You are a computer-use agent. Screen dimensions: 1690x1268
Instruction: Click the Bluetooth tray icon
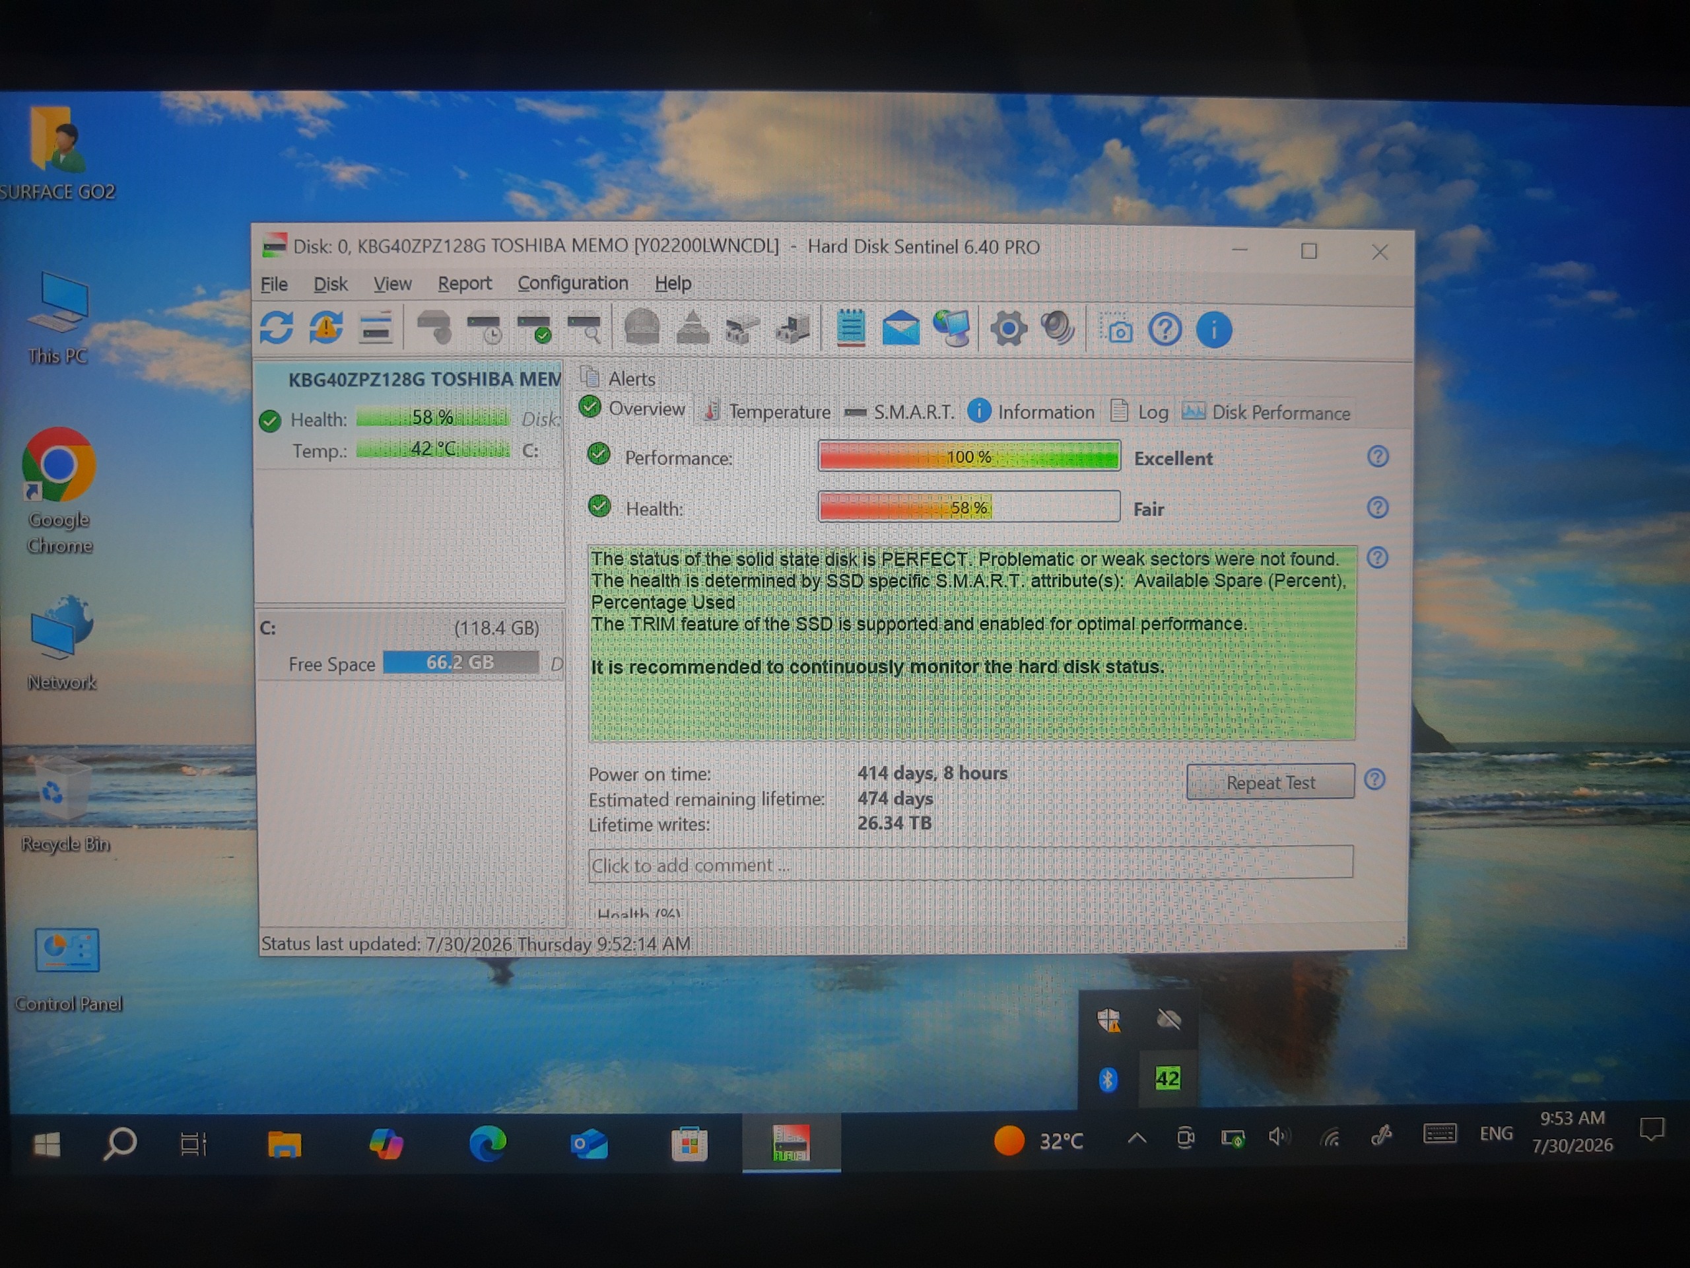[x=1108, y=1079]
